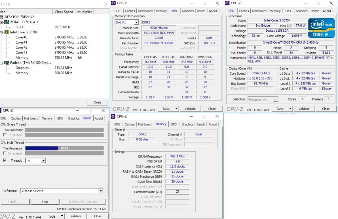Click the Graphics 713.94 MHz row in Clocks
This screenshot has height=219, width=338.
pyautogui.click(x=44, y=68)
